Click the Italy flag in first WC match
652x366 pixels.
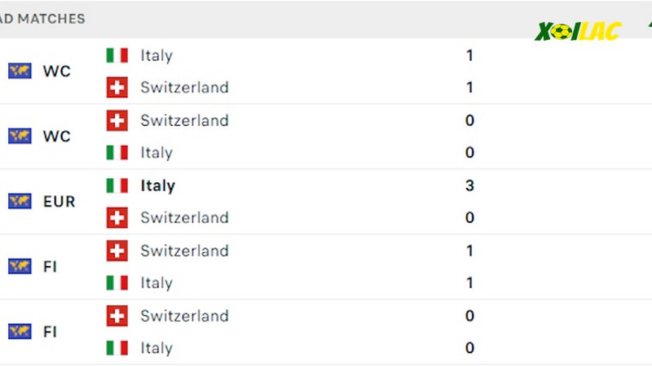pyautogui.click(x=117, y=55)
